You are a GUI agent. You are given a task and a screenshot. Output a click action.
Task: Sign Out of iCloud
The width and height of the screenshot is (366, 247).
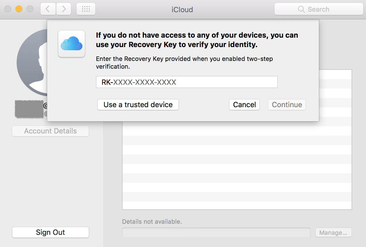[x=50, y=232]
